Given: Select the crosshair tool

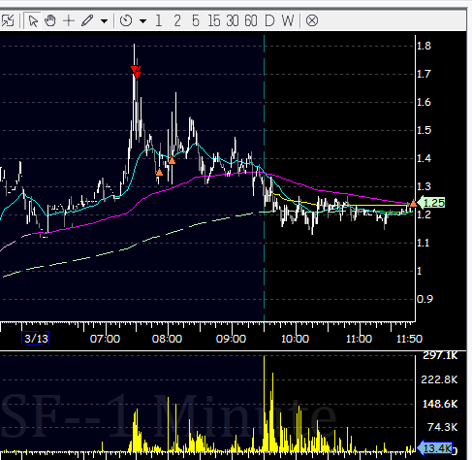Looking at the screenshot, I should pos(69,21).
